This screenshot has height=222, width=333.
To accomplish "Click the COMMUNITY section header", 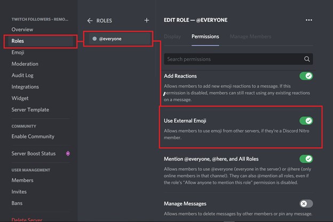I will (24, 126).
